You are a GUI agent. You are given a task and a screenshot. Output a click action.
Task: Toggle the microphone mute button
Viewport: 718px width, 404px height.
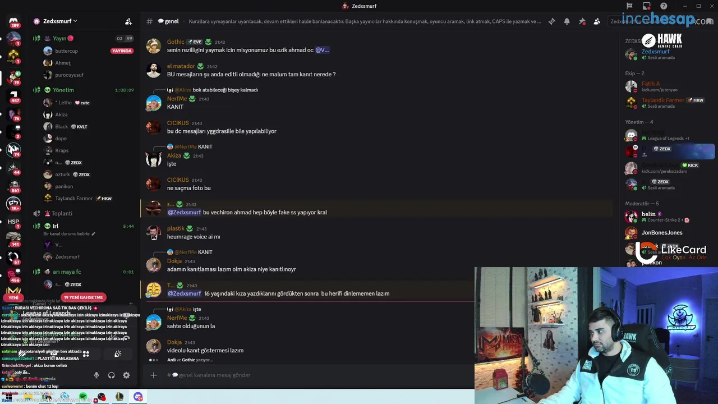(96, 375)
